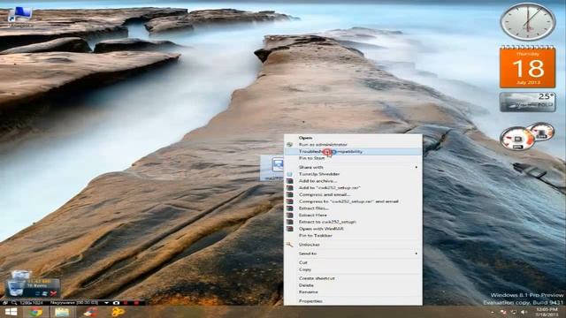Choose Extract files...
Viewport: 566px width, 318px height.
353,208
